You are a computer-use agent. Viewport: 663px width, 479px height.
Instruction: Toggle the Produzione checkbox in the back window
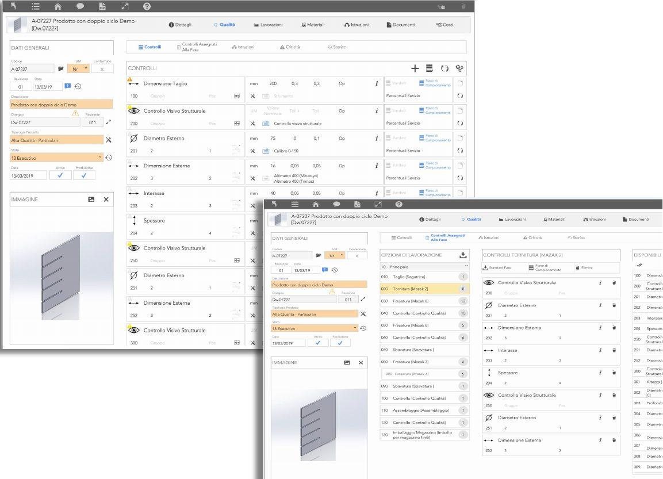(x=84, y=175)
